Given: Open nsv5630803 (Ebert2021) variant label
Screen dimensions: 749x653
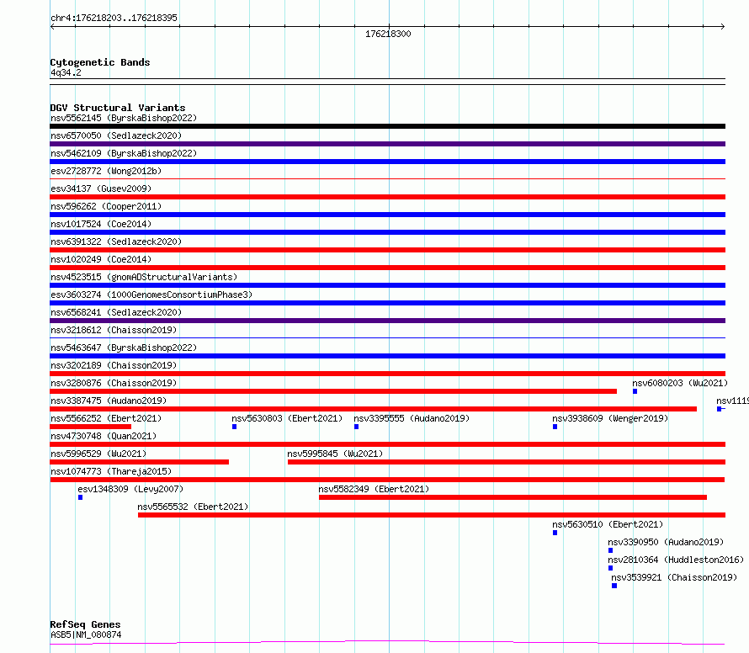Looking at the screenshot, I should click(x=287, y=418).
